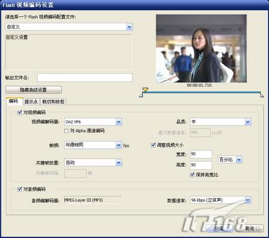Toggle the 调整视频大小 checkbox

[153, 145]
